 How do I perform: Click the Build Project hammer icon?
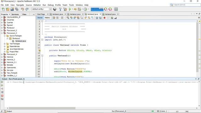(x=60, y=9)
